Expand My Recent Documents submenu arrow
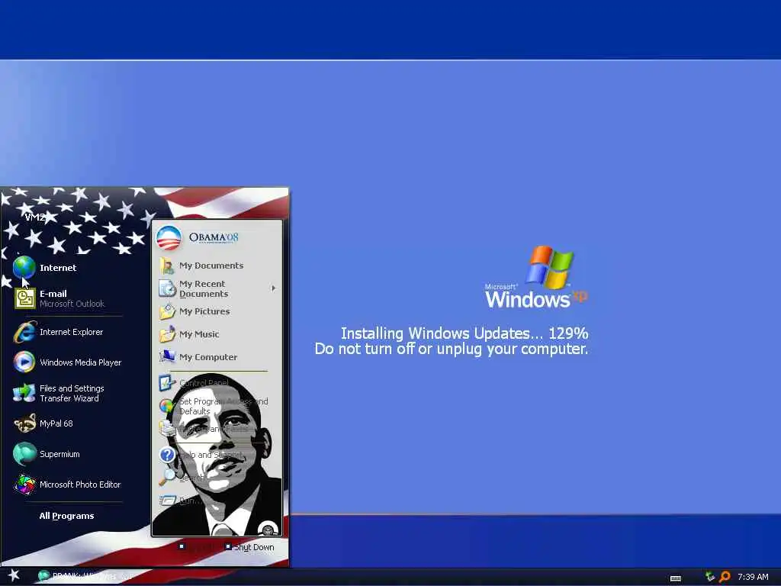Viewport: 781px width, 586px height. [x=274, y=288]
